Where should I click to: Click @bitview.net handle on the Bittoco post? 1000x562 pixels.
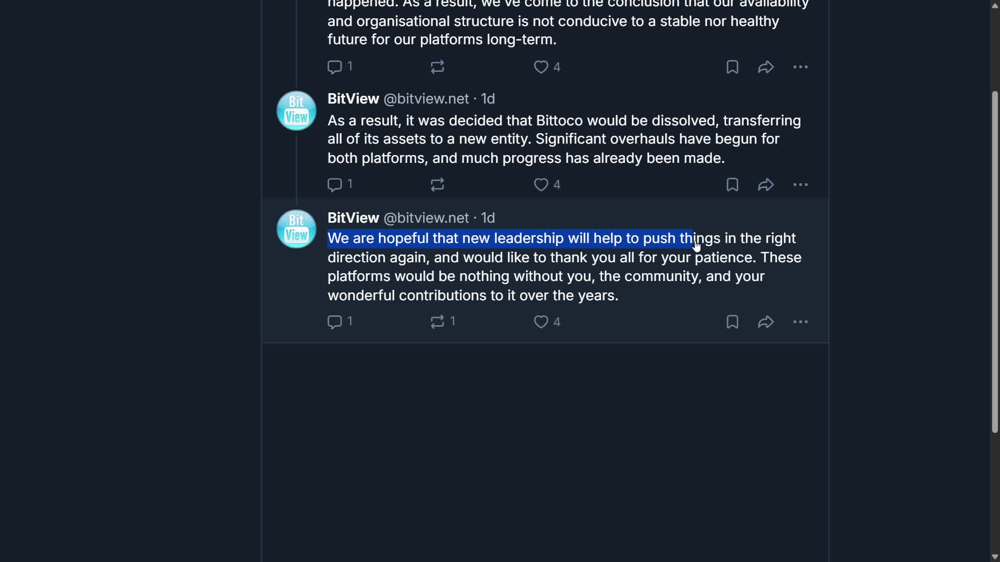pyautogui.click(x=426, y=99)
